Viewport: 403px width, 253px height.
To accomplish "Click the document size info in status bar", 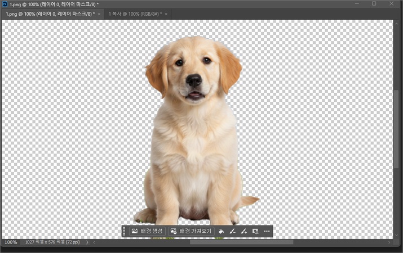I will (x=52, y=242).
